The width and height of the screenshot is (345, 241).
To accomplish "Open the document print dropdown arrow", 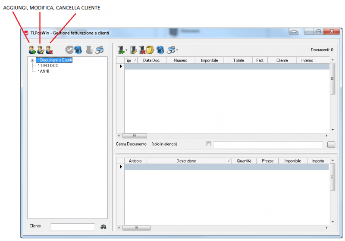I will [x=177, y=50].
